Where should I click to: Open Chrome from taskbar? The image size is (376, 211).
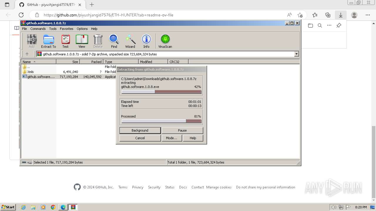click(x=53, y=207)
